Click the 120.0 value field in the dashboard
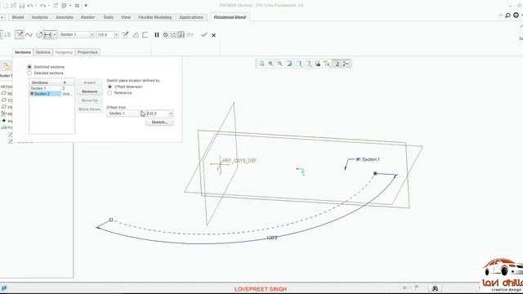Image resolution: width=523 pixels, height=294 pixels. (x=105, y=34)
